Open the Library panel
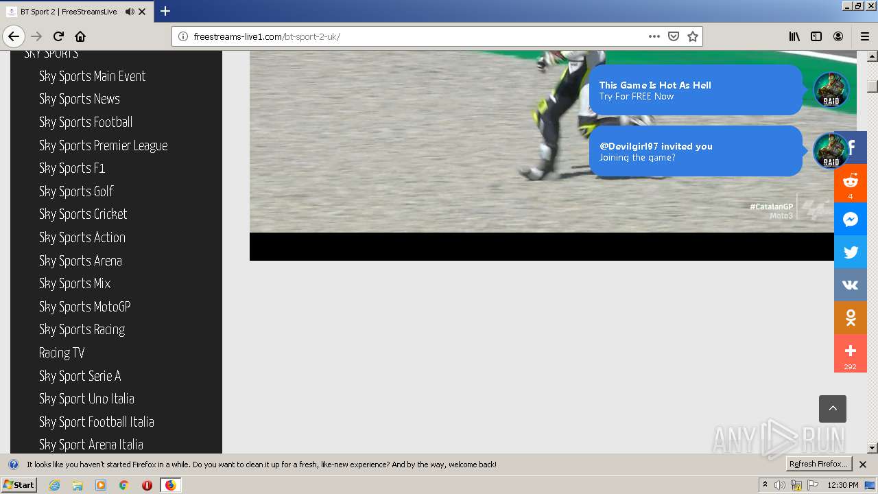The height and width of the screenshot is (494, 878). coord(794,36)
